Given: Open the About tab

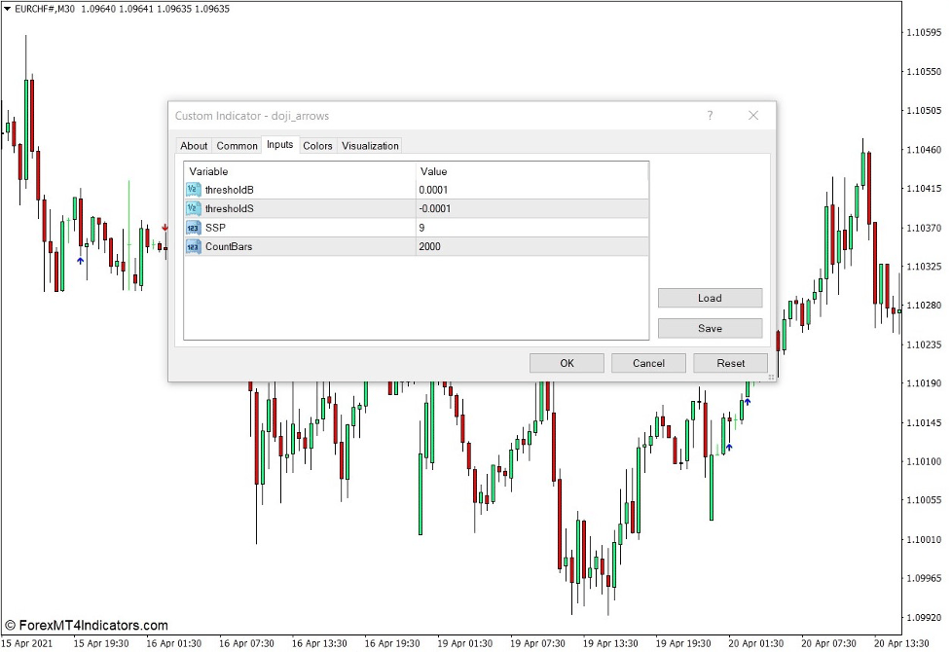Looking at the screenshot, I should pos(193,145).
